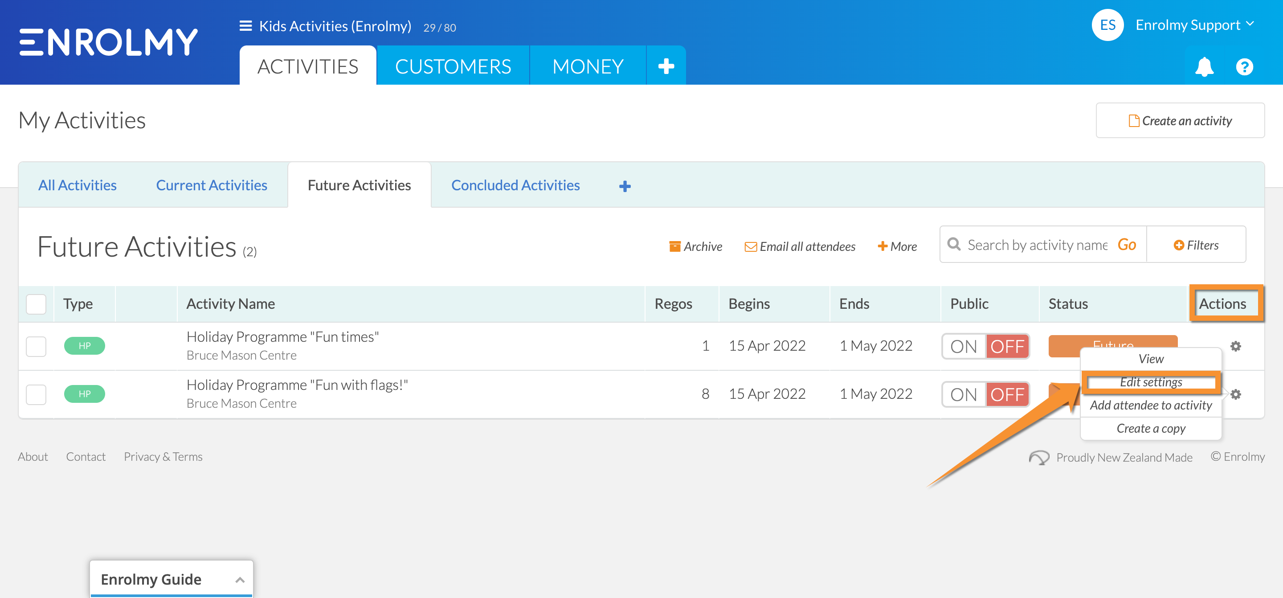1283x598 pixels.
Task: Click the Kids Activities (Enrolmy) organisation name
Action: coord(335,26)
